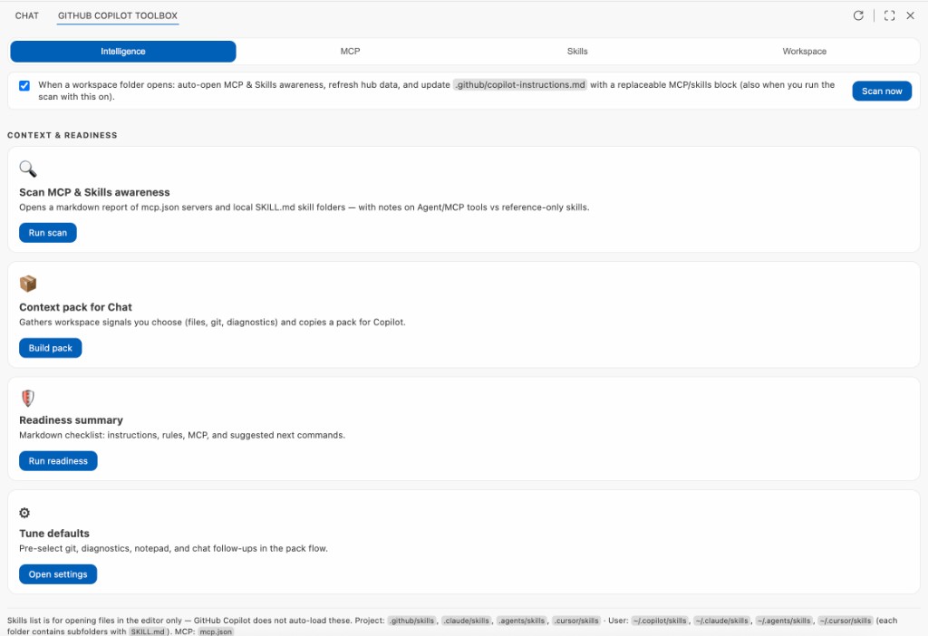Image resolution: width=928 pixels, height=636 pixels.
Task: Disable auto-open MCP & Skills awareness
Action: [x=24, y=85]
